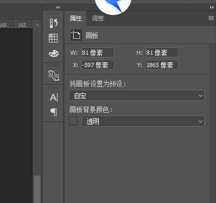Click the 画板 label text
The height and width of the screenshot is (203, 216).
pyautogui.click(x=92, y=35)
